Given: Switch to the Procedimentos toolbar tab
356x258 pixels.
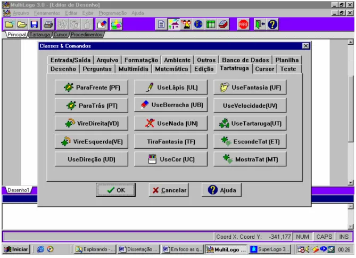Looking at the screenshot, I should (86, 35).
